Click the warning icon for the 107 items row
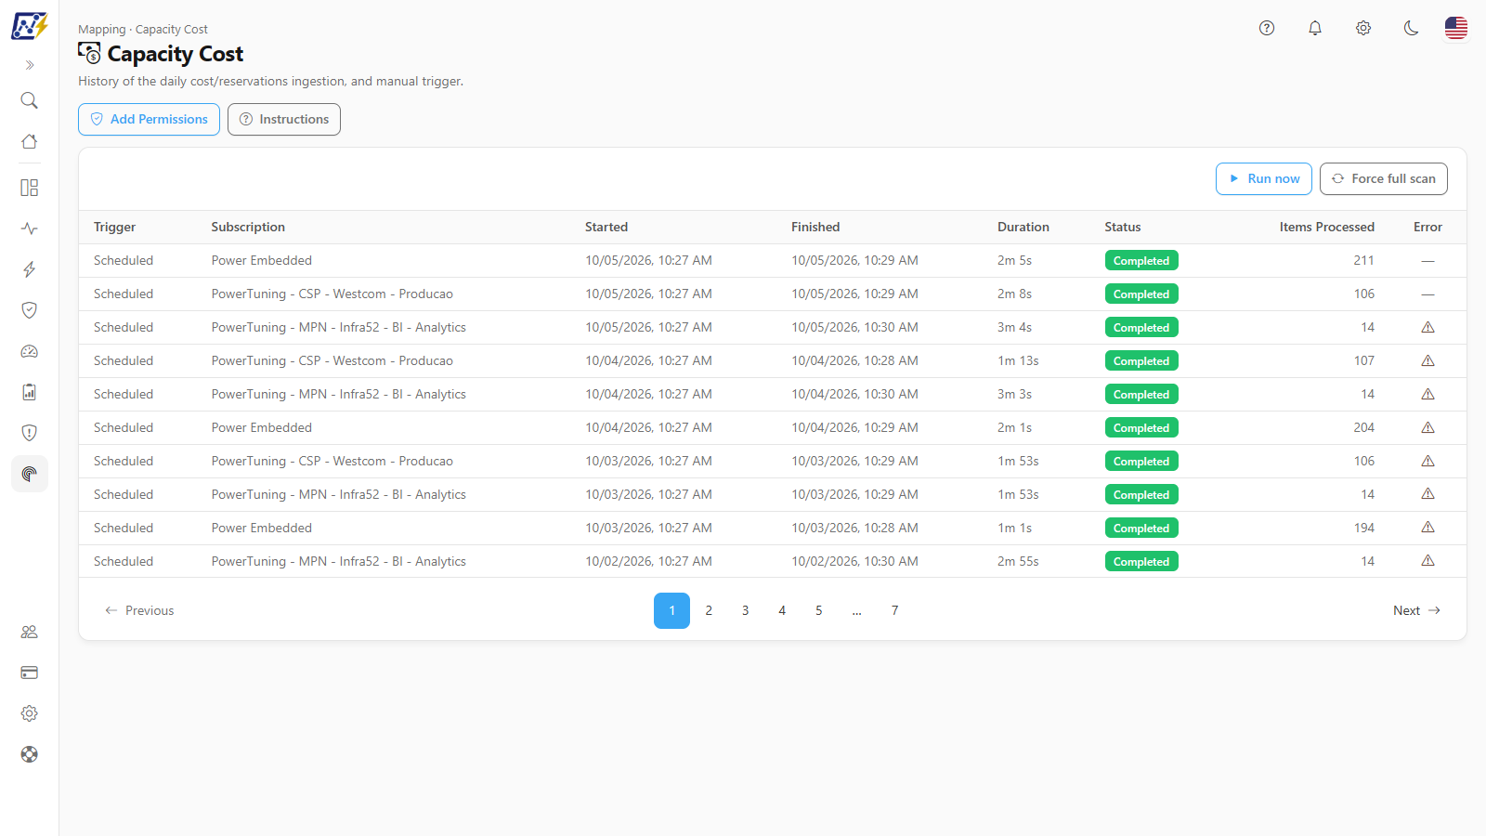 click(1428, 360)
